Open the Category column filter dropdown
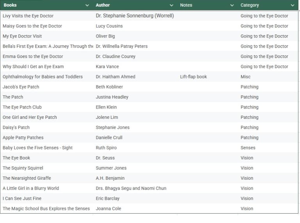 pos(292,5)
